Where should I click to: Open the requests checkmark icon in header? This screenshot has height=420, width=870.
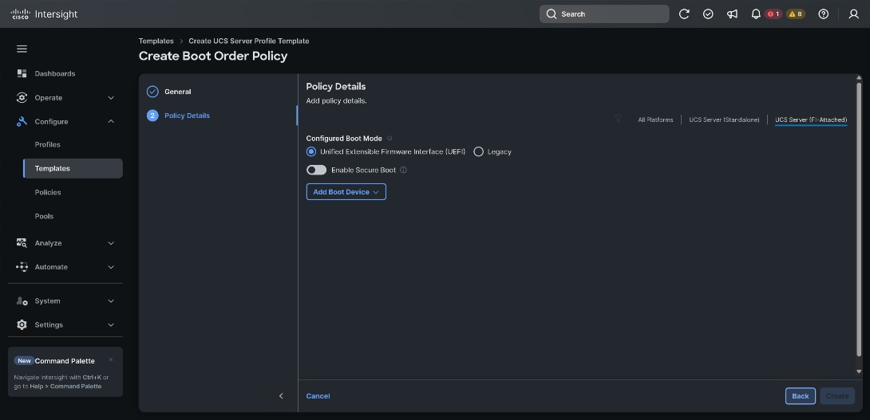(x=708, y=14)
